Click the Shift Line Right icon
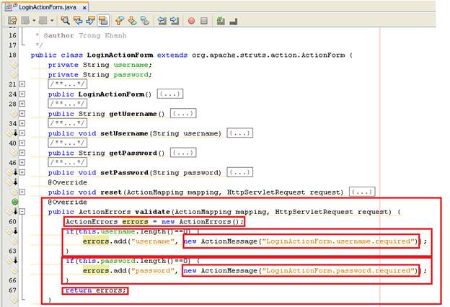 click(x=175, y=21)
